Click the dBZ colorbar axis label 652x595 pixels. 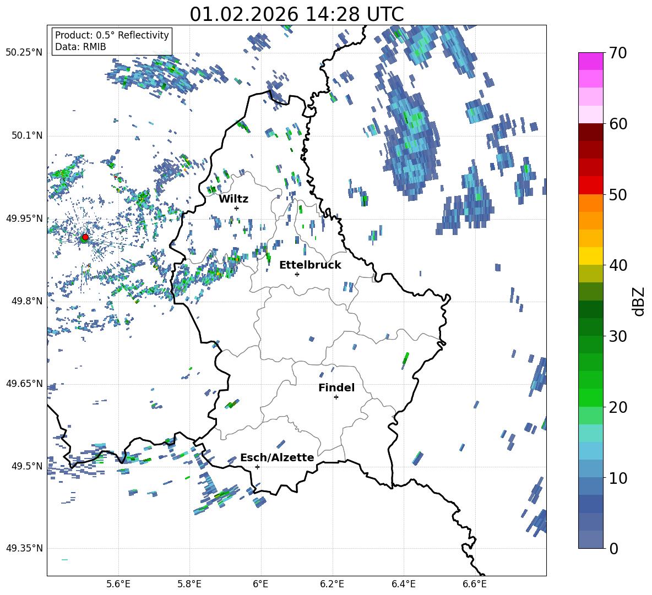[x=639, y=301]
